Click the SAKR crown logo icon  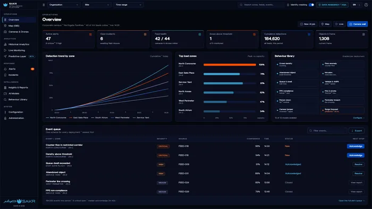(5, 5)
